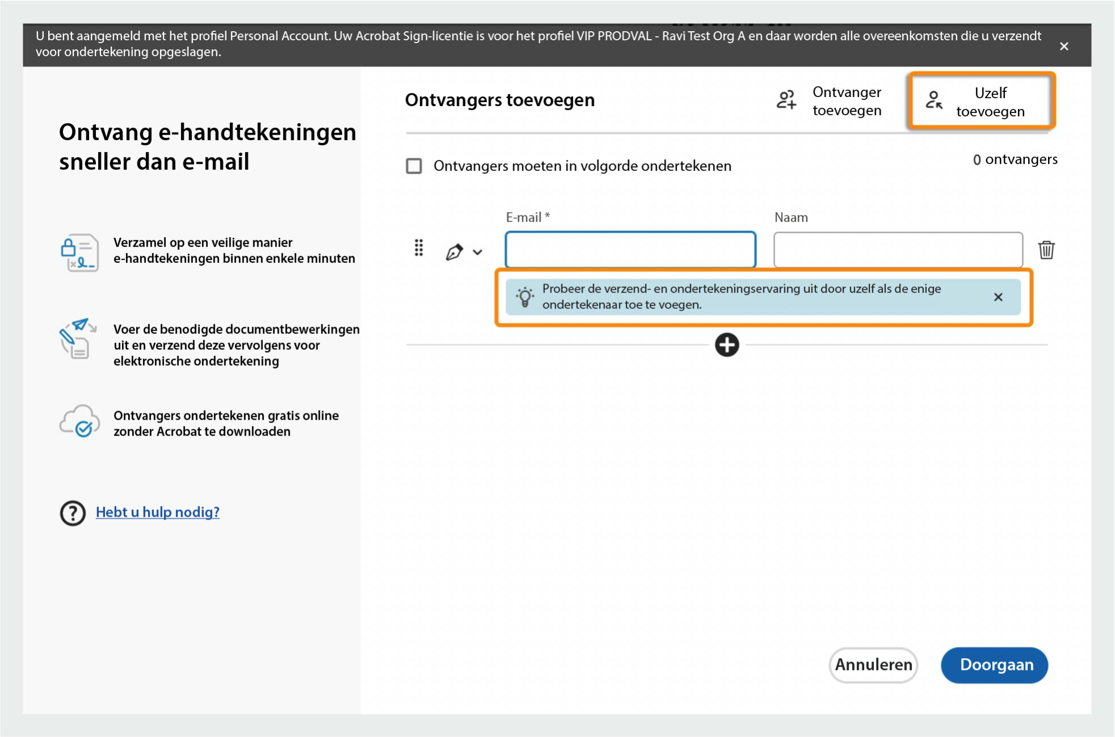Delete recipient row with trash icon
The image size is (1115, 737).
[x=1046, y=250]
